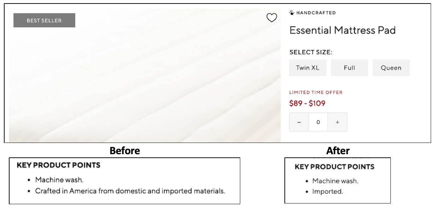The height and width of the screenshot is (207, 436).
Task: Click the Handcrafted label text
Action: [316, 13]
